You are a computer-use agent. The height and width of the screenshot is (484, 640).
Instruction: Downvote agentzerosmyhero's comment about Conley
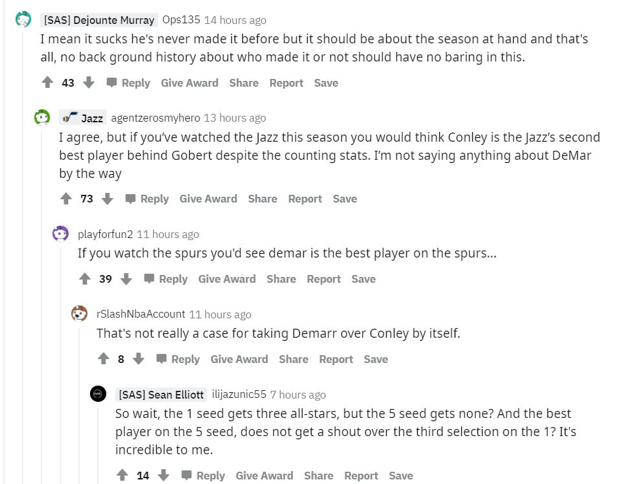pos(108,198)
